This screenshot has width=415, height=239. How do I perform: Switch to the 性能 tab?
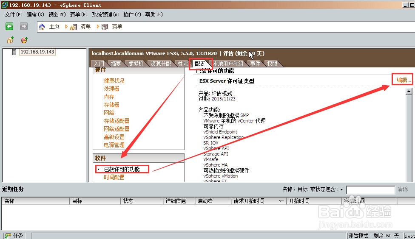[x=183, y=64]
